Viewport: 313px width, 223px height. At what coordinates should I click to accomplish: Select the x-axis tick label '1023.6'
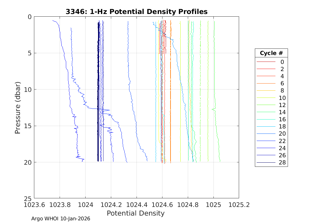[34, 205]
